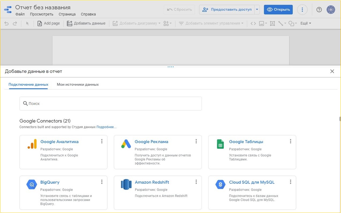This screenshot has width=341, height=213.
Task: Open Google Аналитика card options menu
Action: coord(102,141)
